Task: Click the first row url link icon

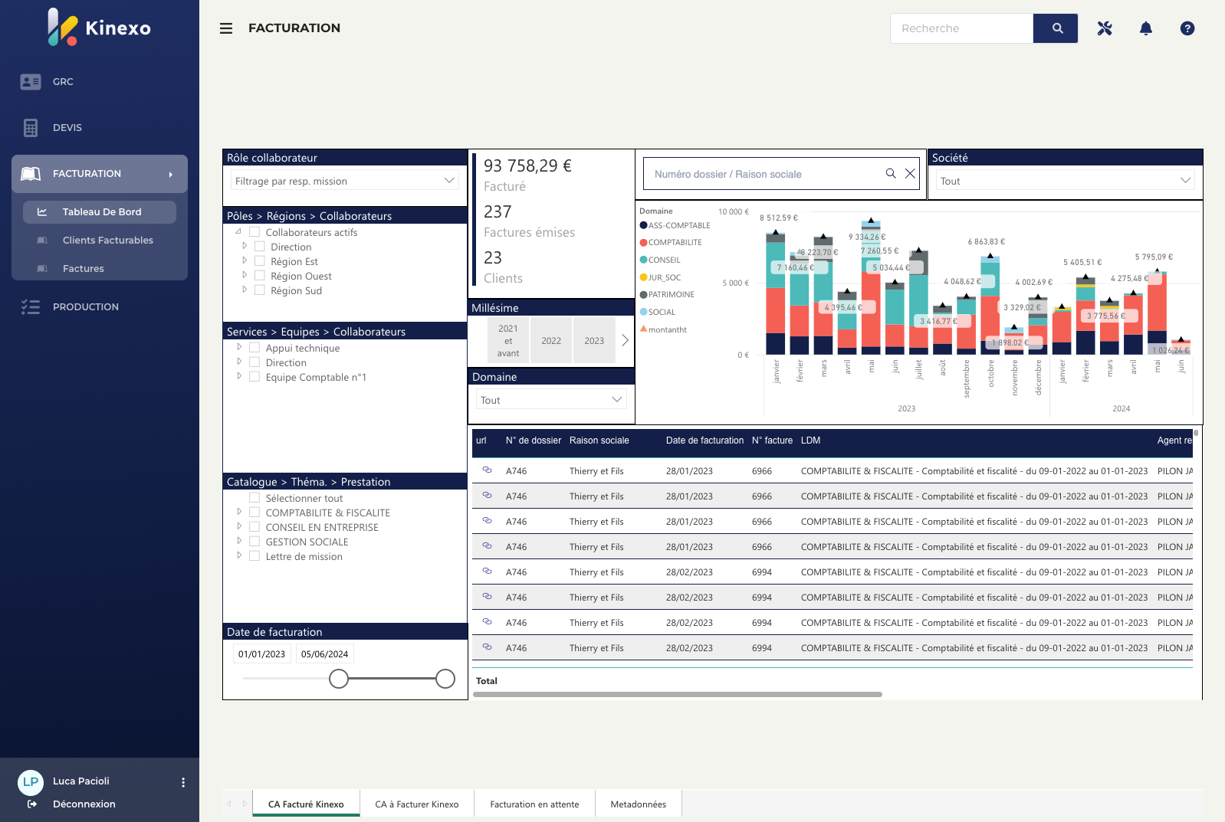Action: click(x=487, y=470)
